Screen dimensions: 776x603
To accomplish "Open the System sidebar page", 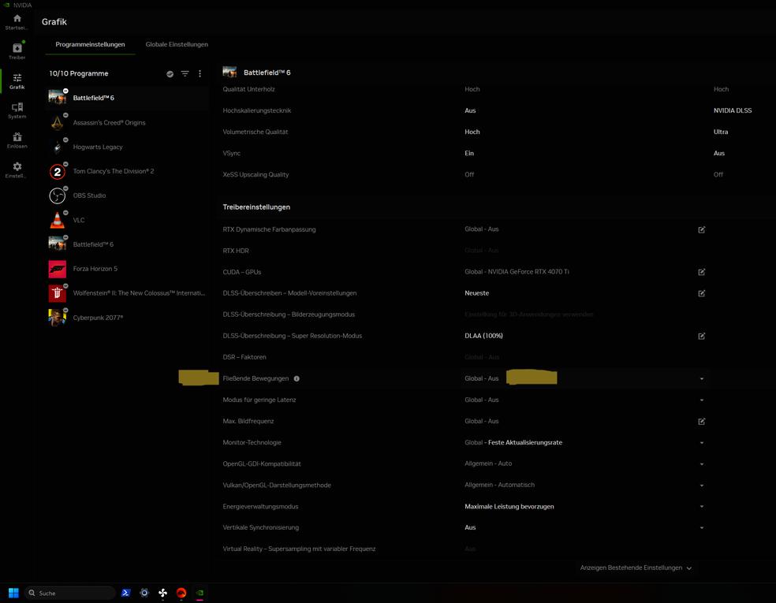I will click(x=17, y=110).
